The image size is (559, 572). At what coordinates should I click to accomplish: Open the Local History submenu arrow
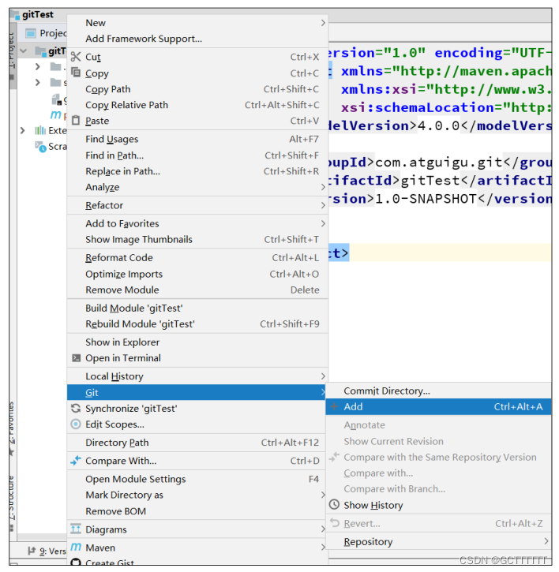pyautogui.click(x=323, y=376)
